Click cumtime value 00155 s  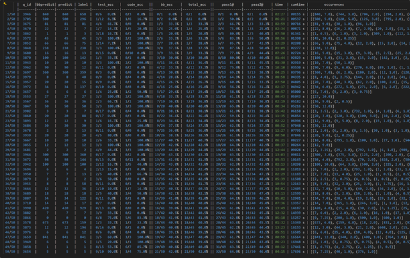tap(297, 14)
